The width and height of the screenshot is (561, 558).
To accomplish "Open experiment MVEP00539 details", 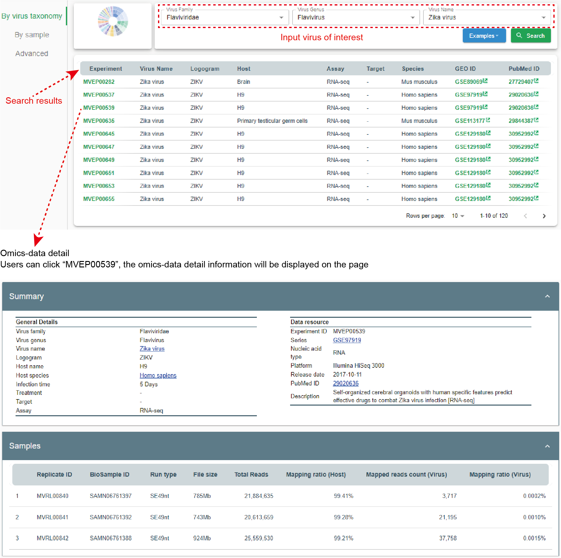I will click(99, 108).
